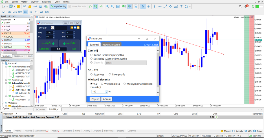Viewport: 264px width, 138px height.
Task: Draw a horizontal line on chart
Action: (x=160, y=6)
